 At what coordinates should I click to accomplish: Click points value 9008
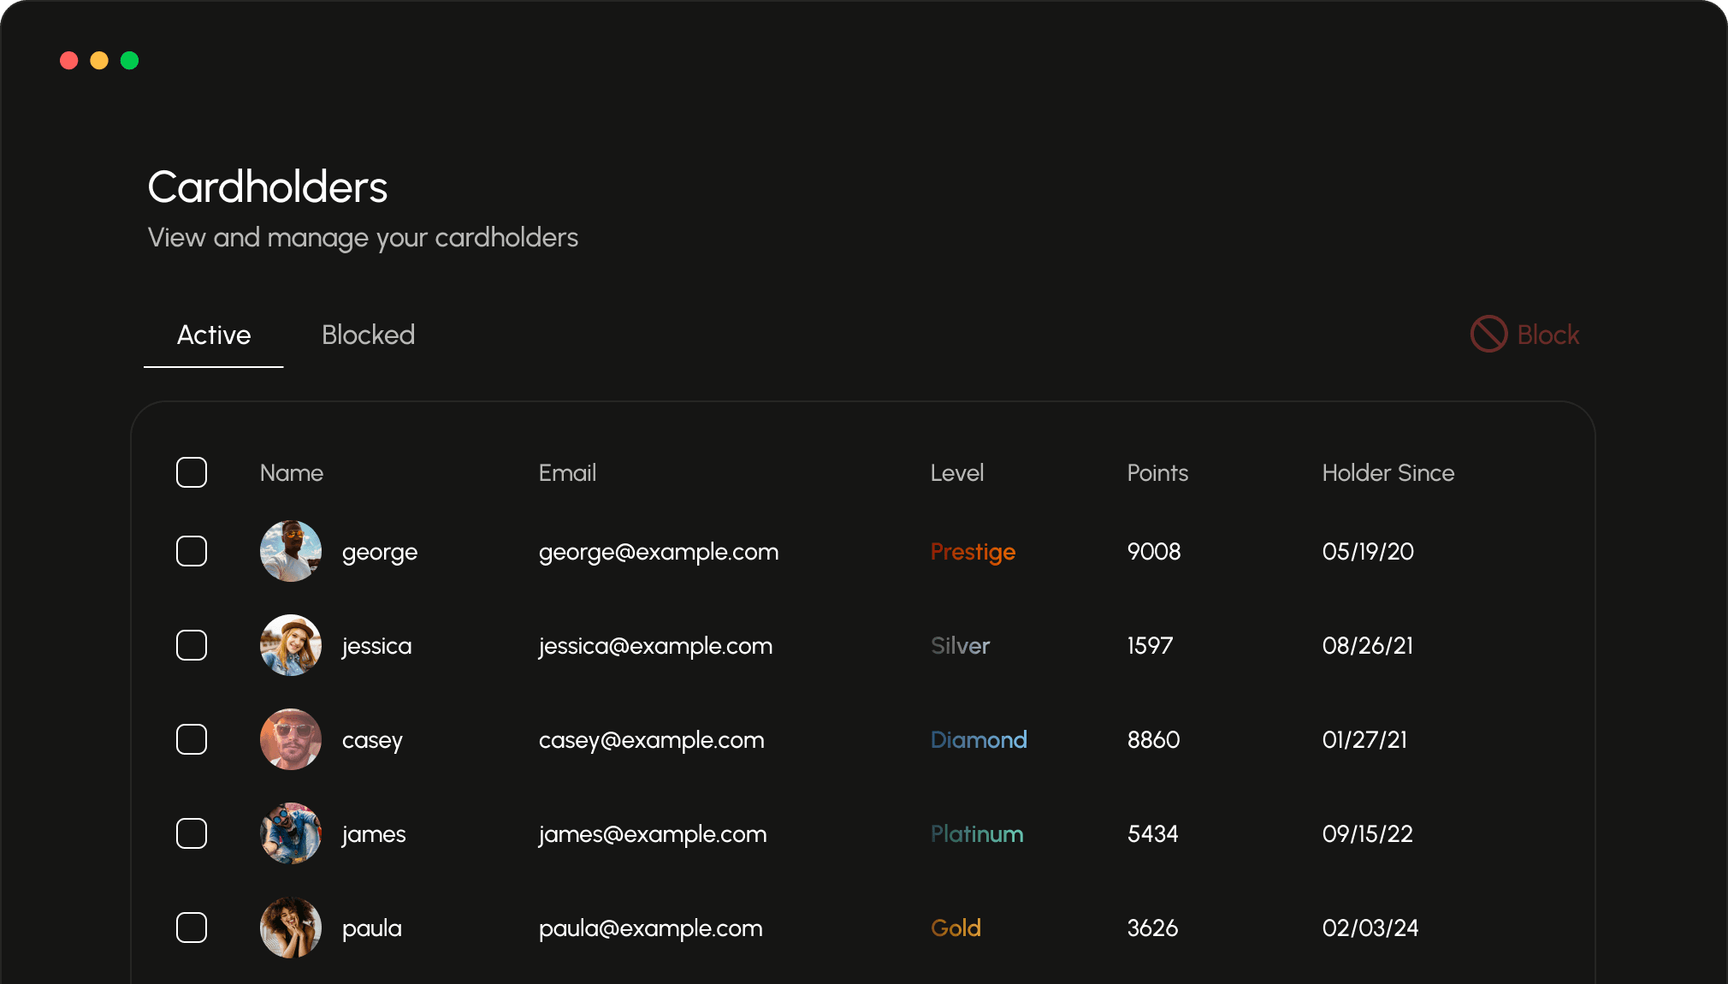[1154, 551]
